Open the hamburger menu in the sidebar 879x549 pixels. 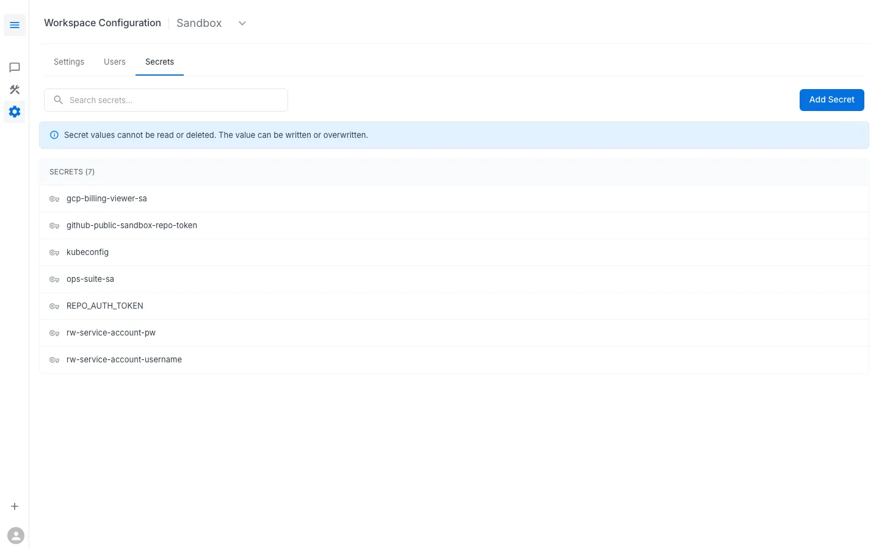(15, 25)
